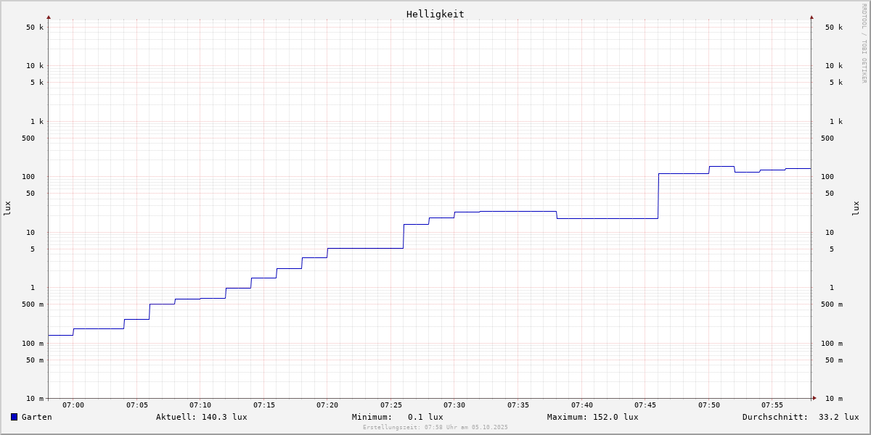The height and width of the screenshot is (435, 871).
Task: Click the right axis 500 m label
Action: pos(832,304)
